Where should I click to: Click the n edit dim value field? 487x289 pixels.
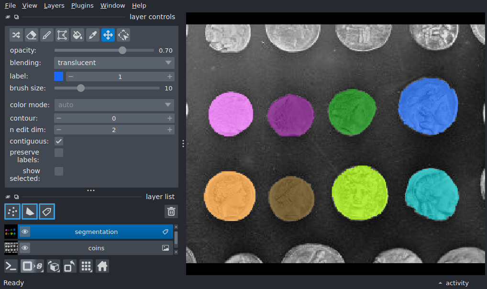(x=114, y=130)
